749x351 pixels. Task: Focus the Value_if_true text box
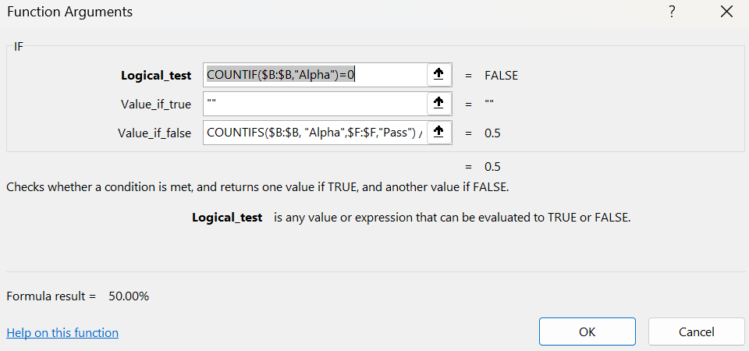[314, 104]
